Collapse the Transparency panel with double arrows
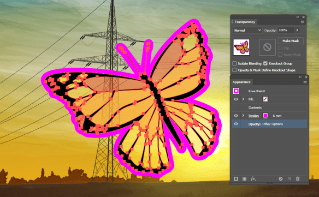 pyautogui.click(x=298, y=17)
